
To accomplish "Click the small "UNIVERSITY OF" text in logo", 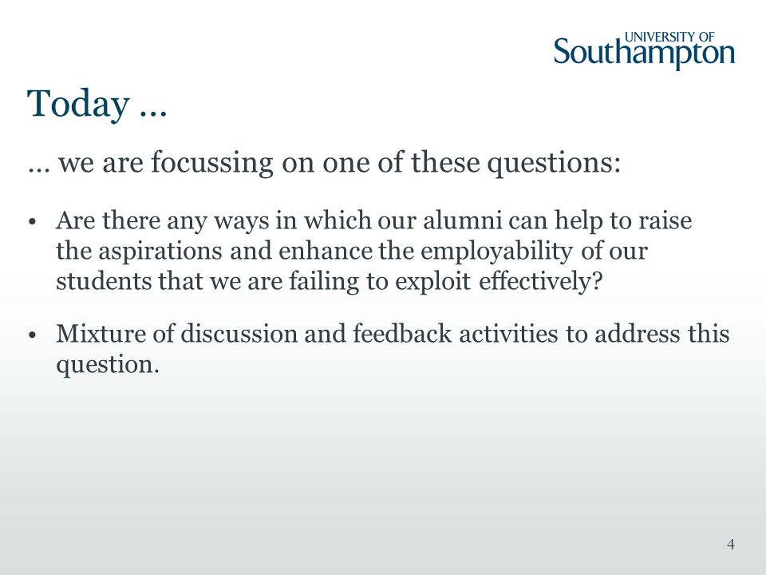I will click(669, 38).
